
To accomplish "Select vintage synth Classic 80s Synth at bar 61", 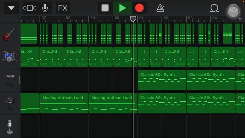I will click(x=162, y=103).
